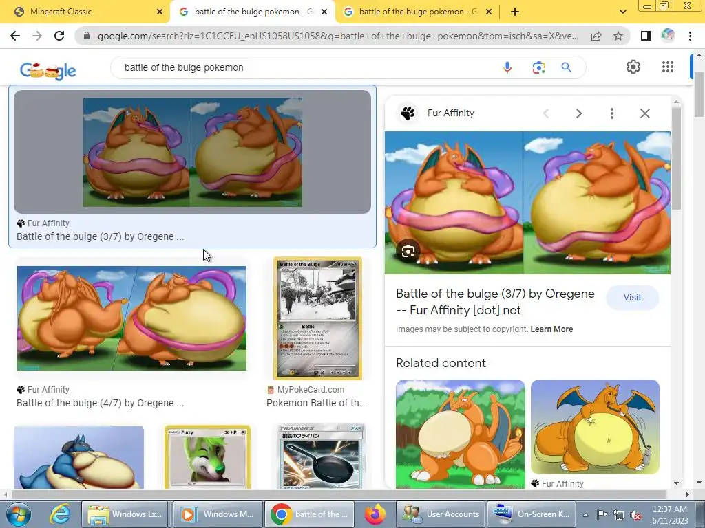
Task: Show hidden system tray icons
Action: [x=585, y=515]
